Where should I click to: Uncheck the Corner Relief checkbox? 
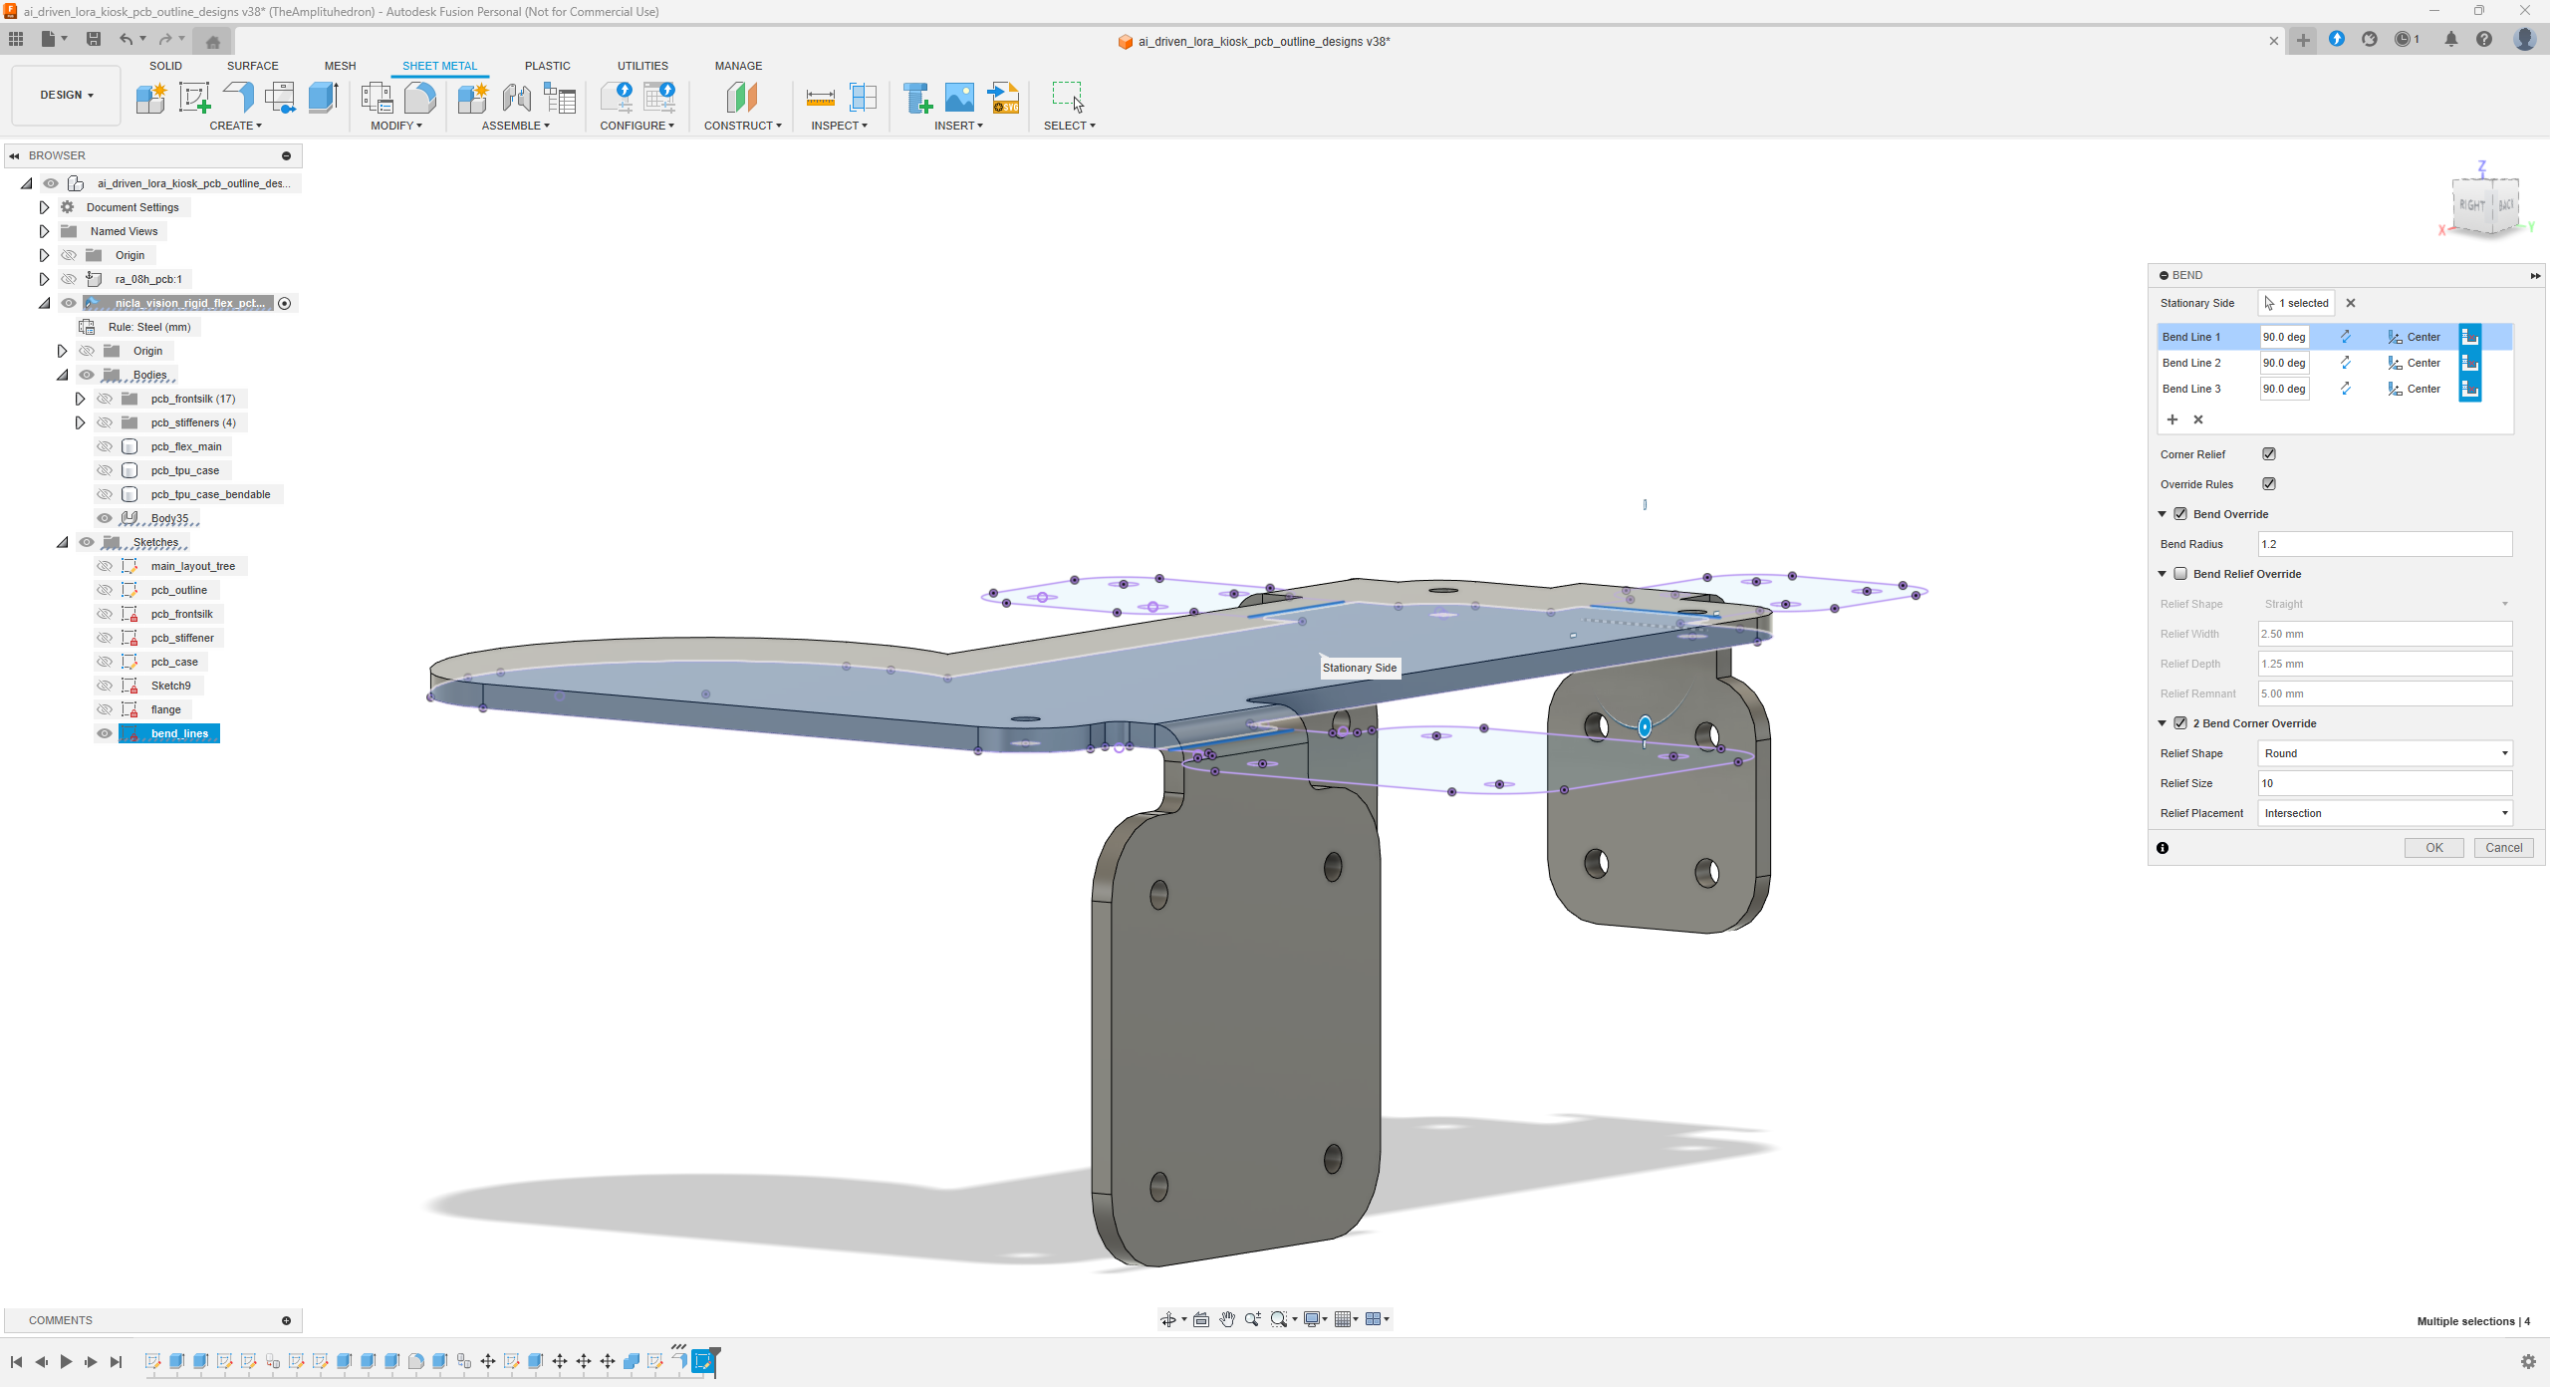2269,454
